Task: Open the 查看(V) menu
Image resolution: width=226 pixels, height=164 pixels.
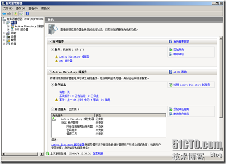Action: coord(33,9)
